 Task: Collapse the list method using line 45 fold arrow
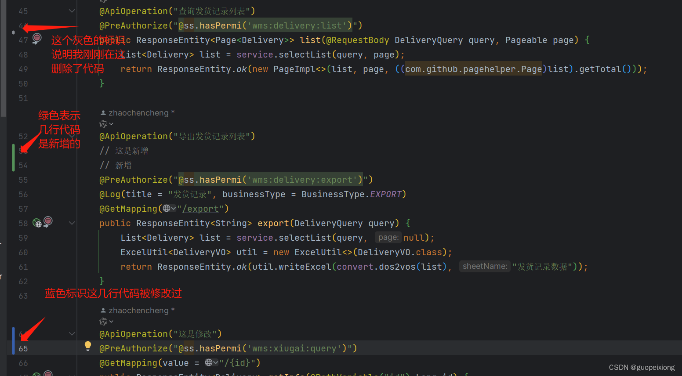coord(72,11)
